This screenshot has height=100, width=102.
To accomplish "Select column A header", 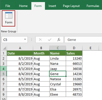I will point(20,48).
